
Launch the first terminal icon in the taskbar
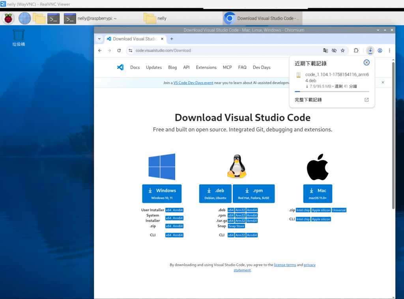(53, 18)
